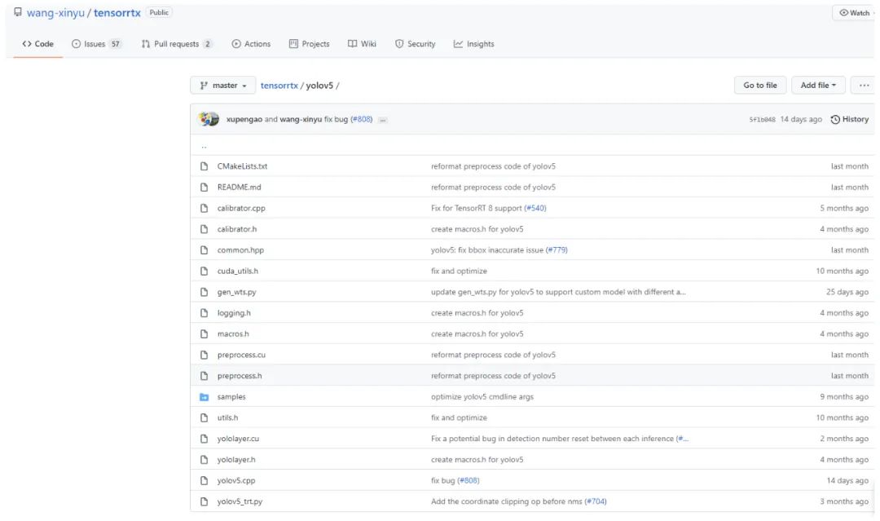This screenshot has width=880, height=521.
Task: Open the master branch dropdown
Action: (x=222, y=86)
